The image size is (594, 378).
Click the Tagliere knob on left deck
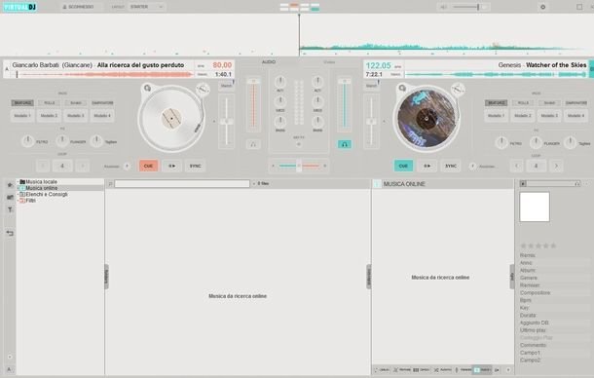96,141
